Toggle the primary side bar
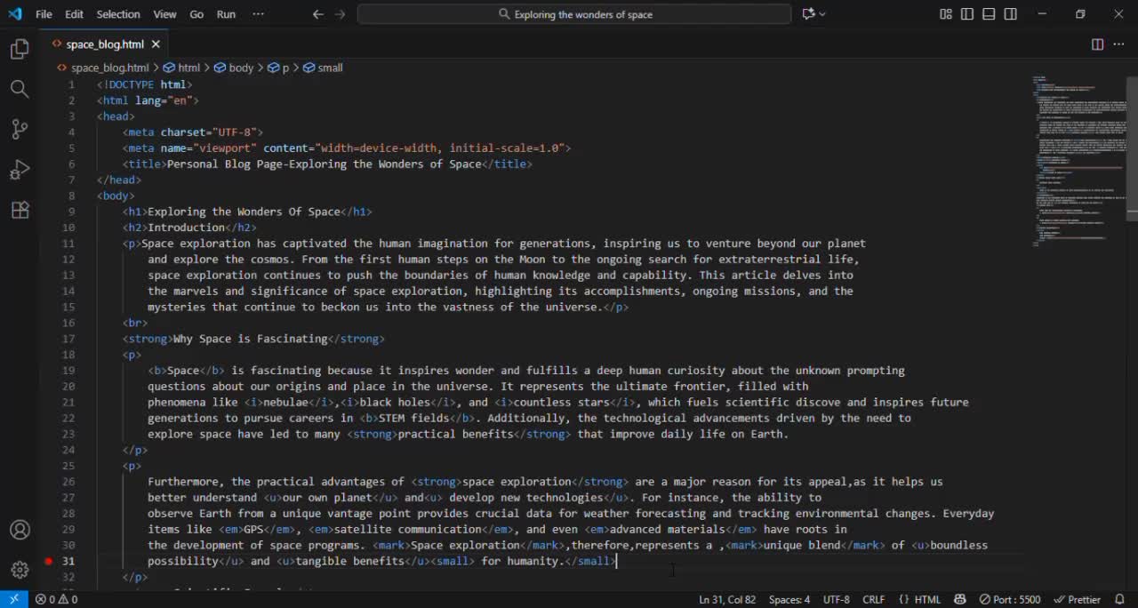 967,14
